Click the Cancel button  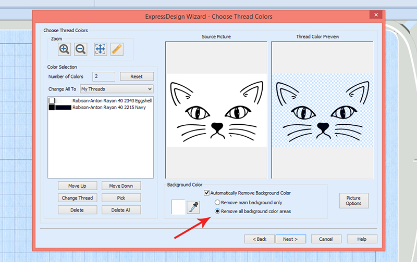point(326,239)
